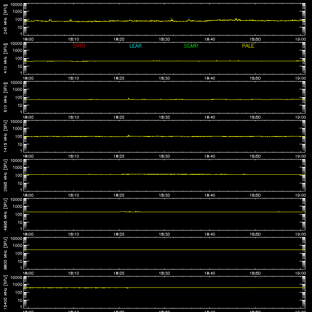Screen dimensions: 312x312
Task: Click the 10000 y-axis value on 15400 MHz plot
Action: pos(16,278)
